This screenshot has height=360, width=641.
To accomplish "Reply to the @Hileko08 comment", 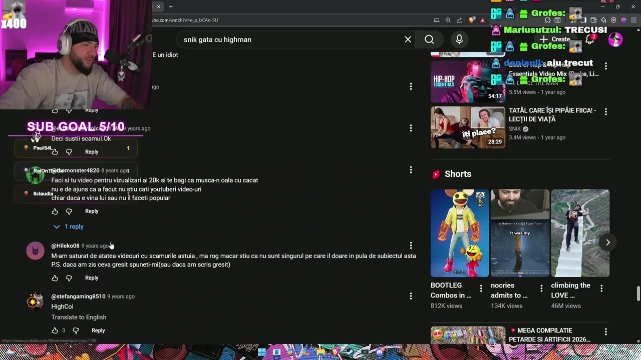I will point(92,278).
